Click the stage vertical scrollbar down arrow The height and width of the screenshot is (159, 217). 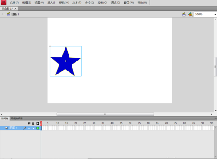[x=216, y=111]
